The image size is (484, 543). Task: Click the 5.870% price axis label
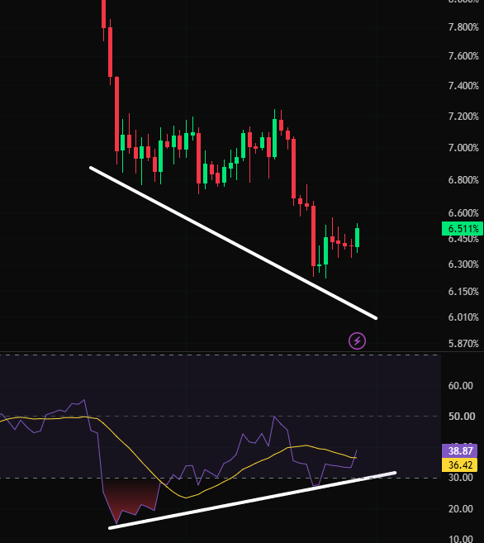463,344
